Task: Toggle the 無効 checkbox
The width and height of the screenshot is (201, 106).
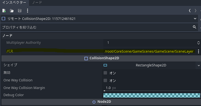Action: click(x=105, y=73)
